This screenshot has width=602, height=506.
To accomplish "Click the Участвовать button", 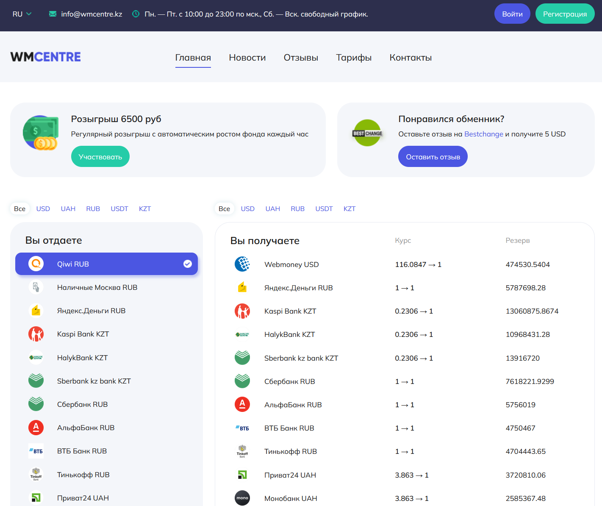I will [100, 156].
